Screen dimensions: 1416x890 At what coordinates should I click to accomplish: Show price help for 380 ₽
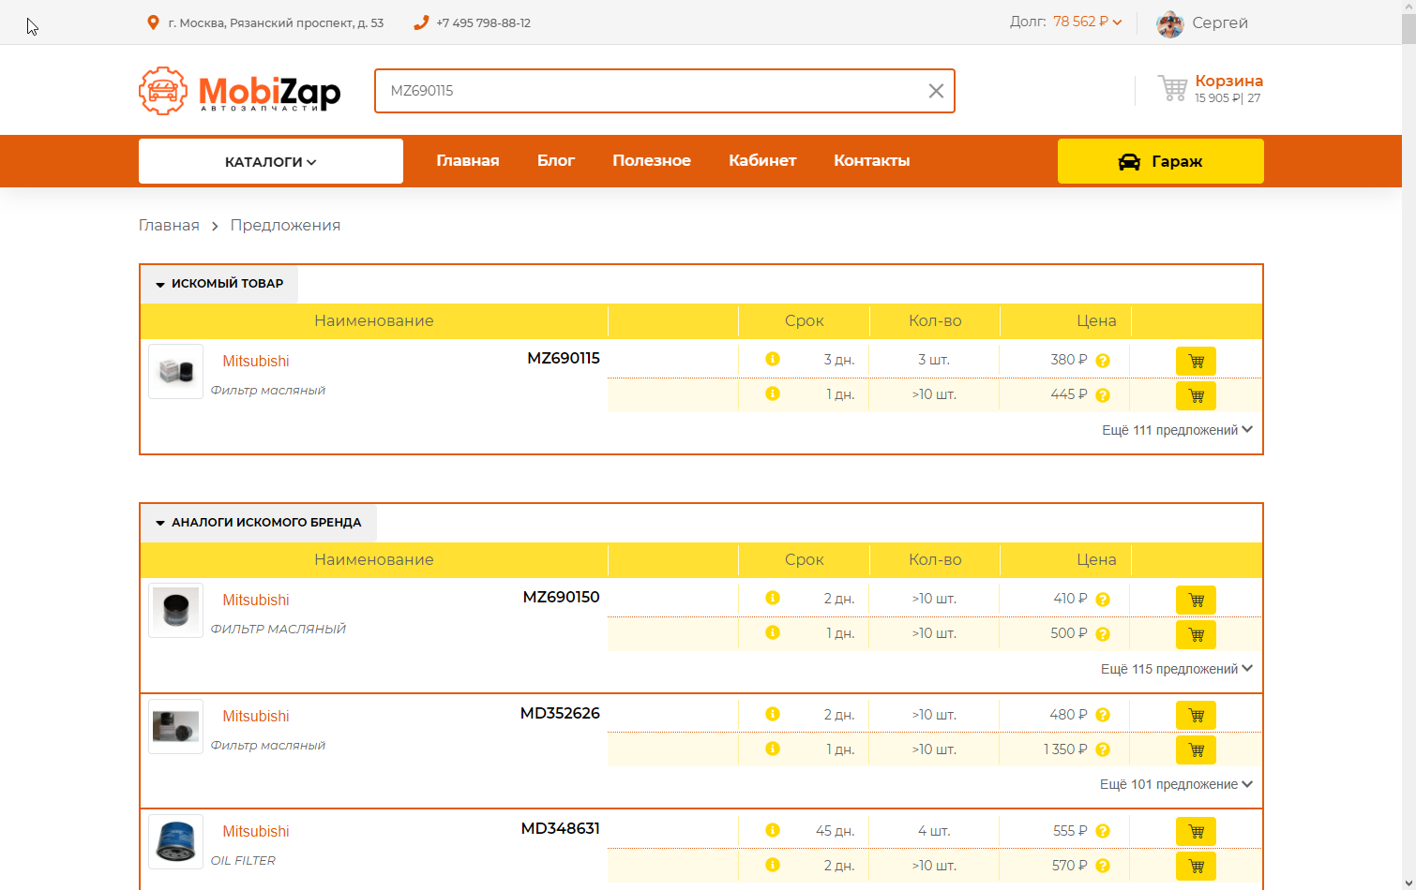(x=1103, y=361)
